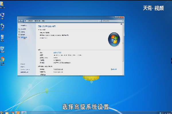The image size is (172, 114).
Task: Click the Back arrow in System window
Action: click(x=19, y=21)
